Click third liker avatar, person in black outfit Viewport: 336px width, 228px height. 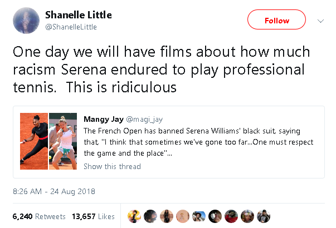167,216
